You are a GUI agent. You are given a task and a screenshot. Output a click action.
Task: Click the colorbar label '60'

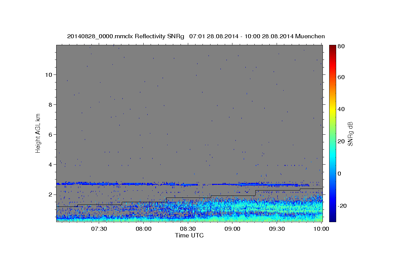341,77
